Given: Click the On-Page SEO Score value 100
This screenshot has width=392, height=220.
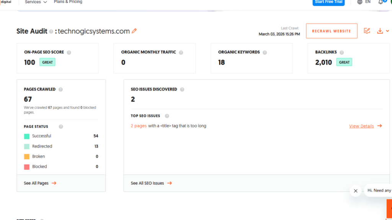Looking at the screenshot, I should click(29, 62).
